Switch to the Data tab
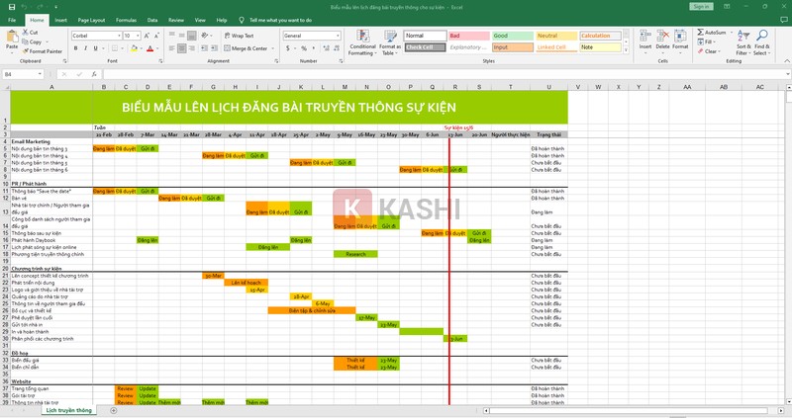The height and width of the screenshot is (418, 792). point(152,20)
